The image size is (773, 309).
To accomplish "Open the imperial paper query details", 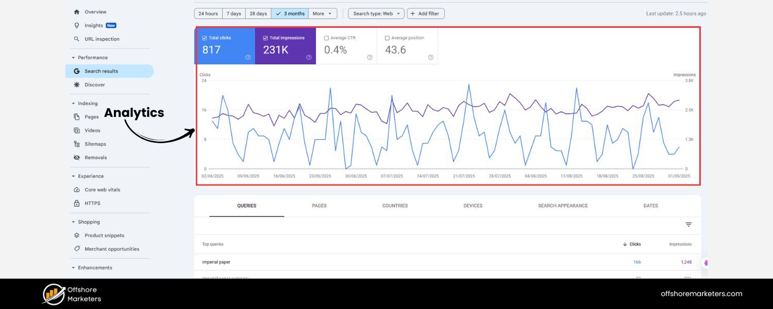I will [x=217, y=262].
